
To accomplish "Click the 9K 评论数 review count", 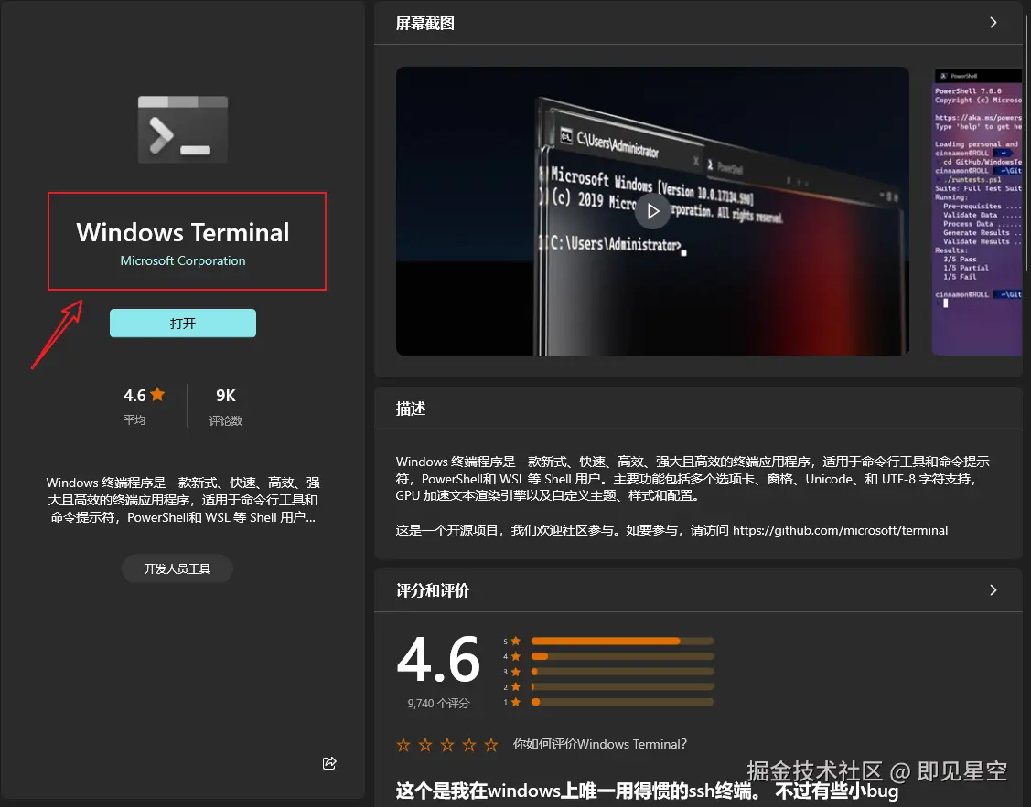I will (x=226, y=406).
